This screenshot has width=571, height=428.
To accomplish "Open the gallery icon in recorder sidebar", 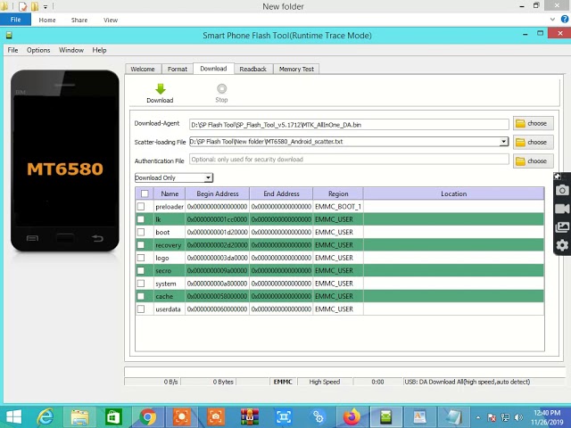I will click(x=562, y=227).
